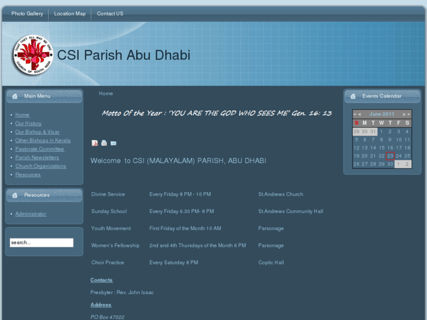Screen dimensions: 427x320
Task: Open Other Bishops in Kerala link
Action: click(x=43, y=140)
